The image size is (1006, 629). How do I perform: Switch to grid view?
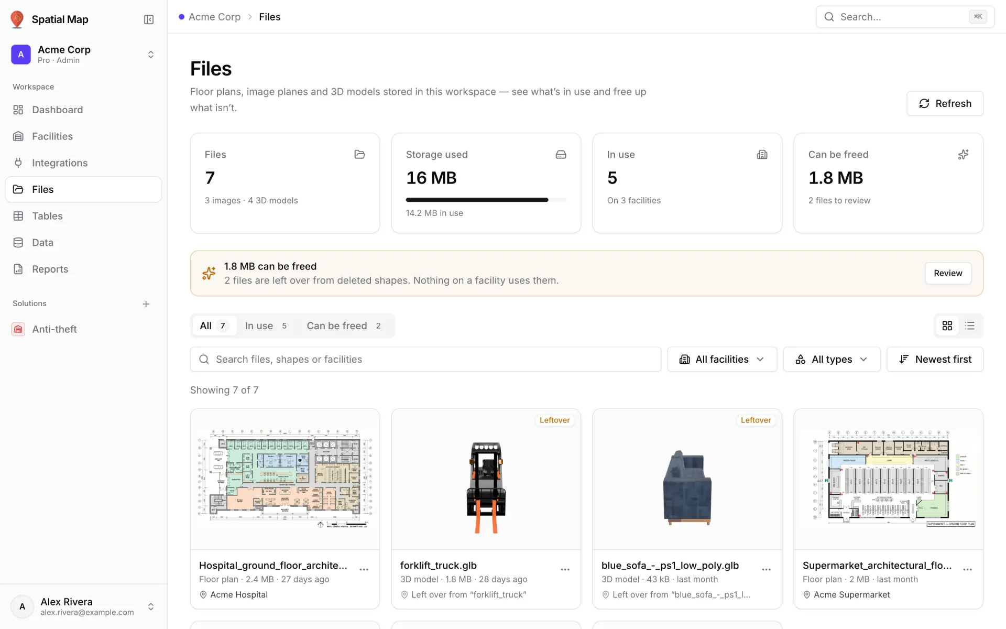(947, 326)
